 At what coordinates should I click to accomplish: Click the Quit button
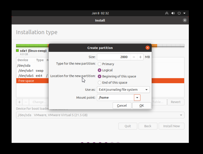[128, 126]
